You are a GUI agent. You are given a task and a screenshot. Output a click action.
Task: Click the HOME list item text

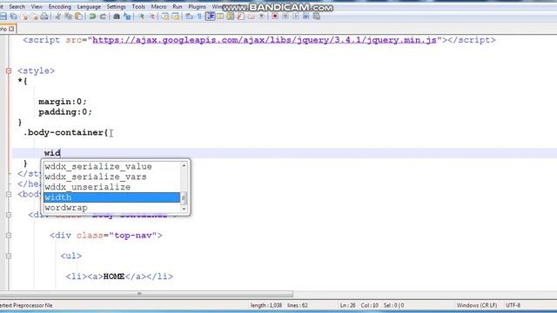114,276
